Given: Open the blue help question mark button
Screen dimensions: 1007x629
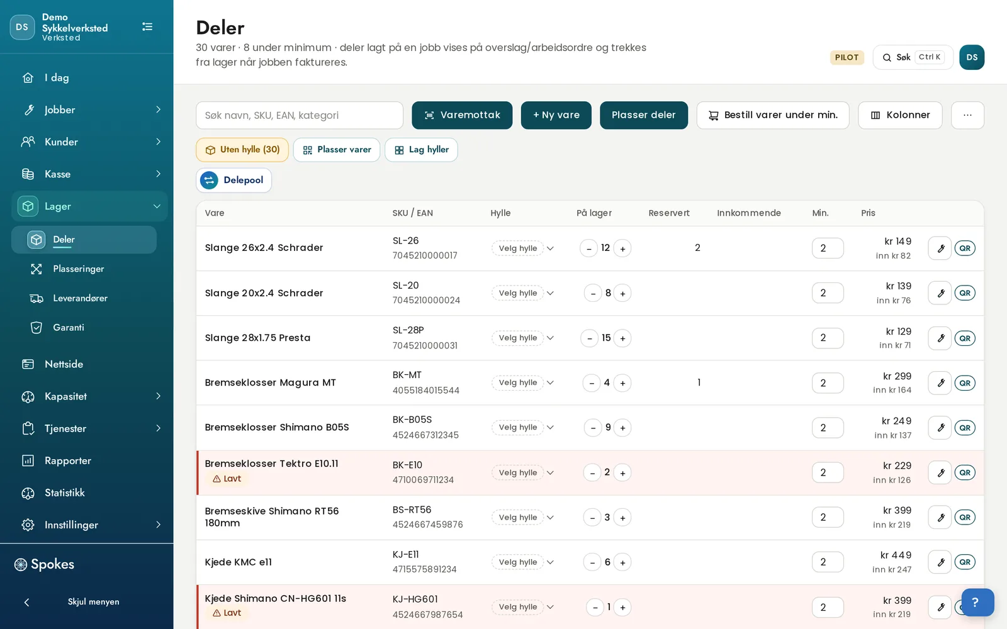Looking at the screenshot, I should (978, 603).
